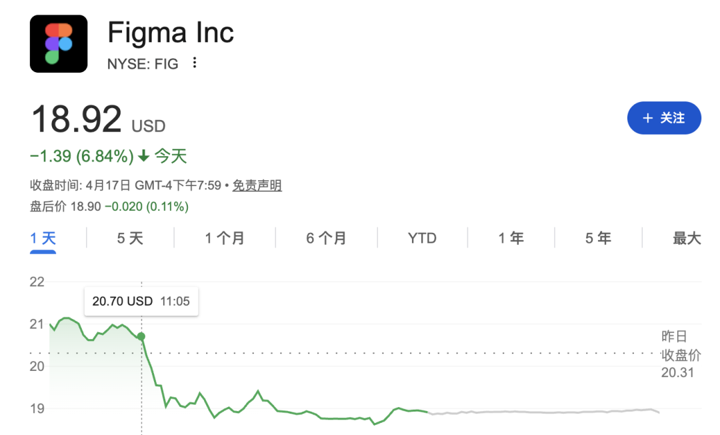
Task: Click the Figma Inc company title
Action: point(171,33)
